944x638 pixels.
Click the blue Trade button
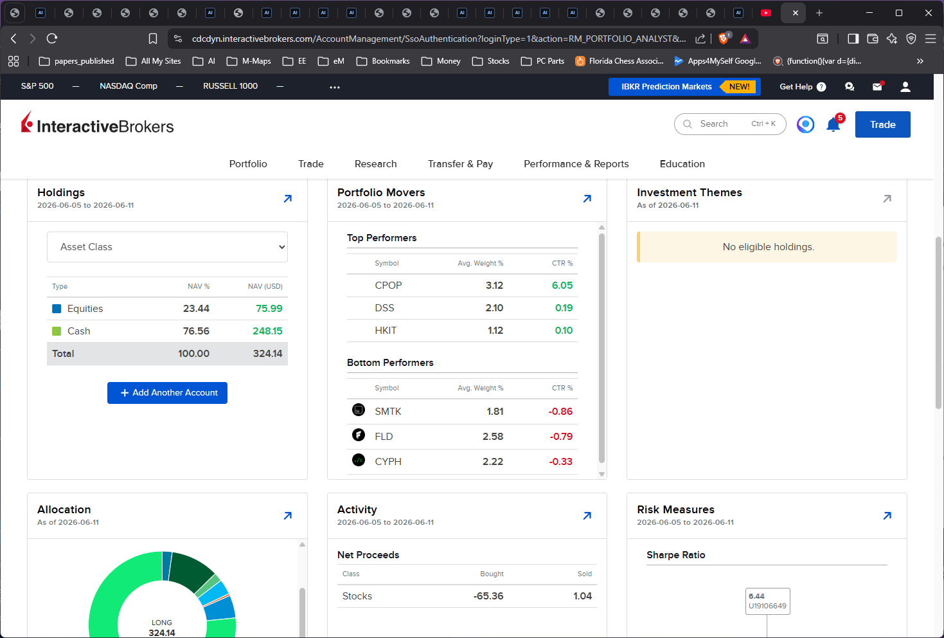883,125
